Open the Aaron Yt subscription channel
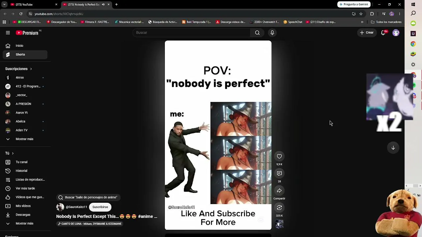The height and width of the screenshot is (237, 422). (25, 113)
